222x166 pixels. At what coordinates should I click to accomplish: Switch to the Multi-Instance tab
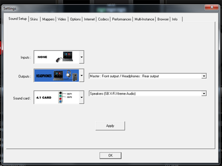coord(144,19)
